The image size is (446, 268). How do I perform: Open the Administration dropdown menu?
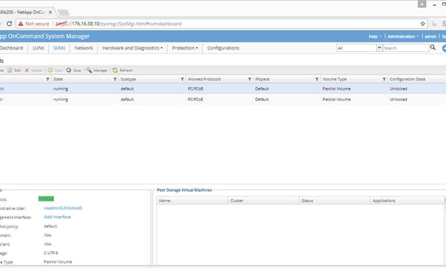pos(403,36)
